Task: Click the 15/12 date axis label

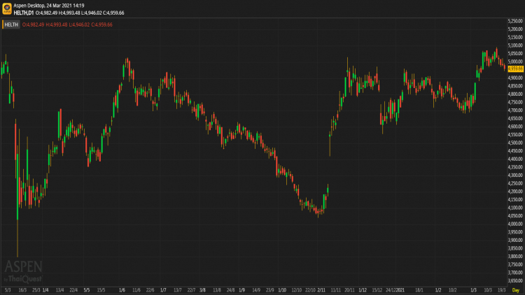Action: (377, 290)
